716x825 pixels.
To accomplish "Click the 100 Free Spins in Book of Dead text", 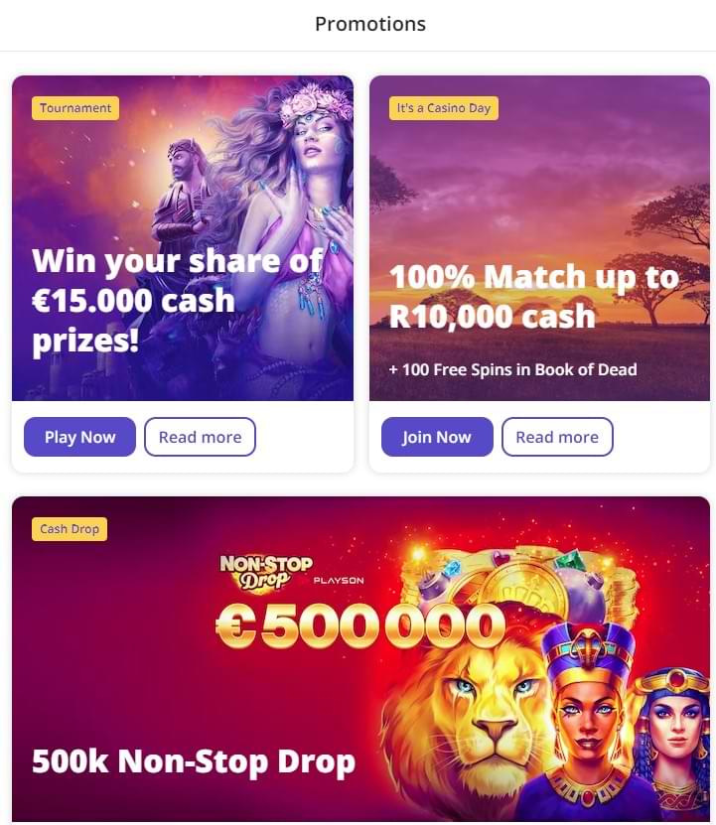I will (x=512, y=369).
